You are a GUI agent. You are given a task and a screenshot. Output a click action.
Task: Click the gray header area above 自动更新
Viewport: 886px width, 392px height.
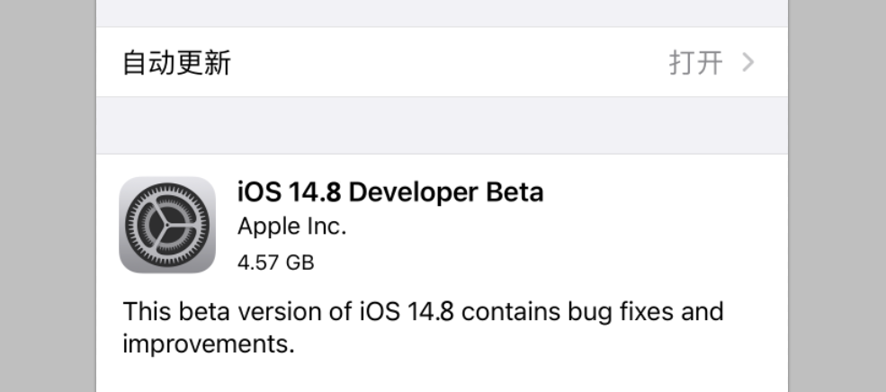442,13
